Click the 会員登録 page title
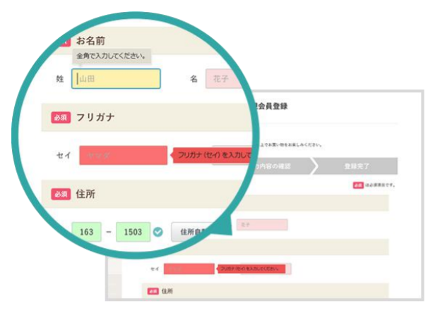The image size is (440, 315). (x=272, y=106)
